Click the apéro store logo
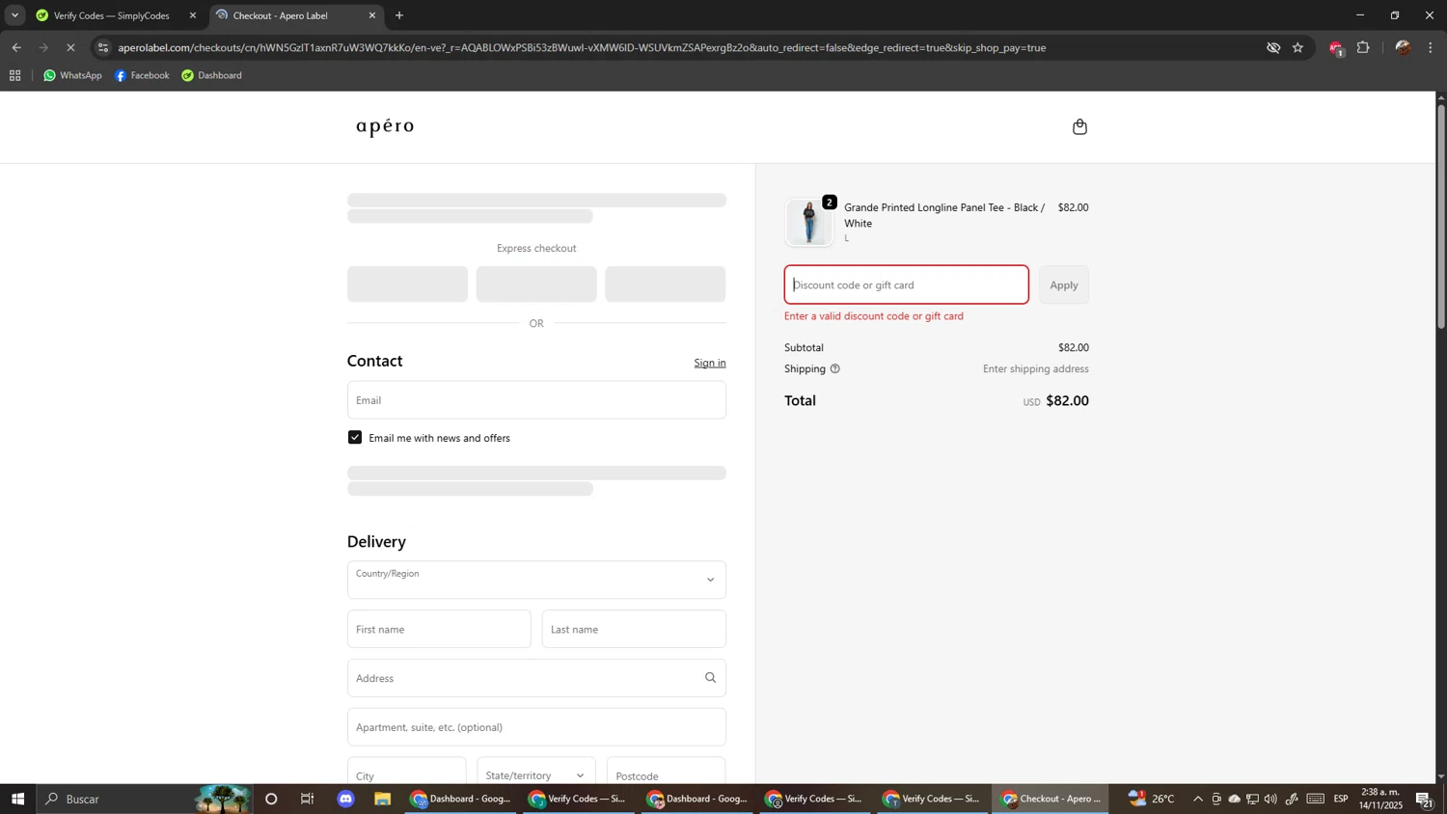The image size is (1447, 814). (x=385, y=127)
